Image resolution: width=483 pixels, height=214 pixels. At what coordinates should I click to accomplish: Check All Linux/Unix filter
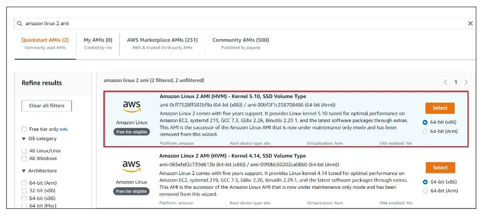coord(24,151)
